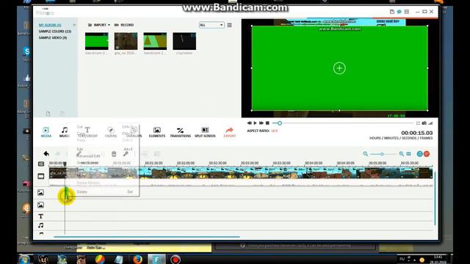
Task: Click the video track header icon
Action: [41, 176]
